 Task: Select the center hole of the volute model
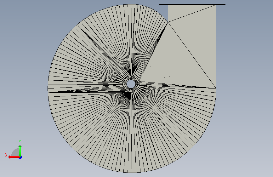pos(131,84)
